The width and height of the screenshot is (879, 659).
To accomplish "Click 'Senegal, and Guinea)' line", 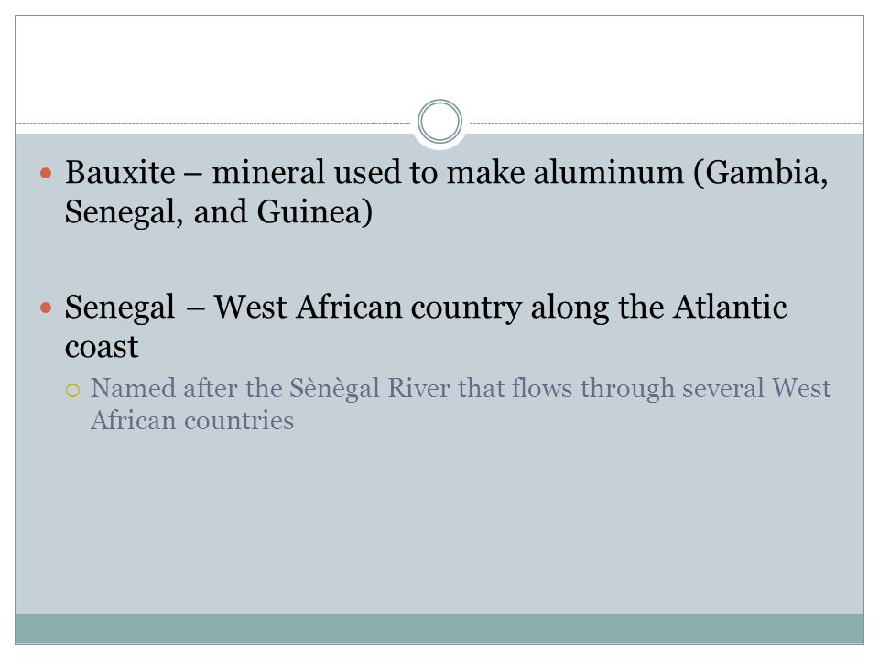I will pyautogui.click(x=219, y=212).
